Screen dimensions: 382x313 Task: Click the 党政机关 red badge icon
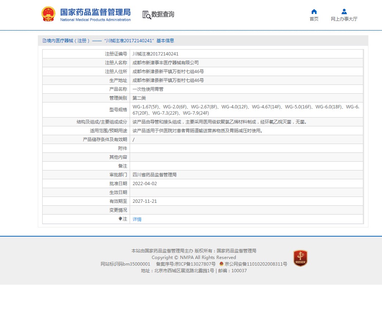point(300,258)
